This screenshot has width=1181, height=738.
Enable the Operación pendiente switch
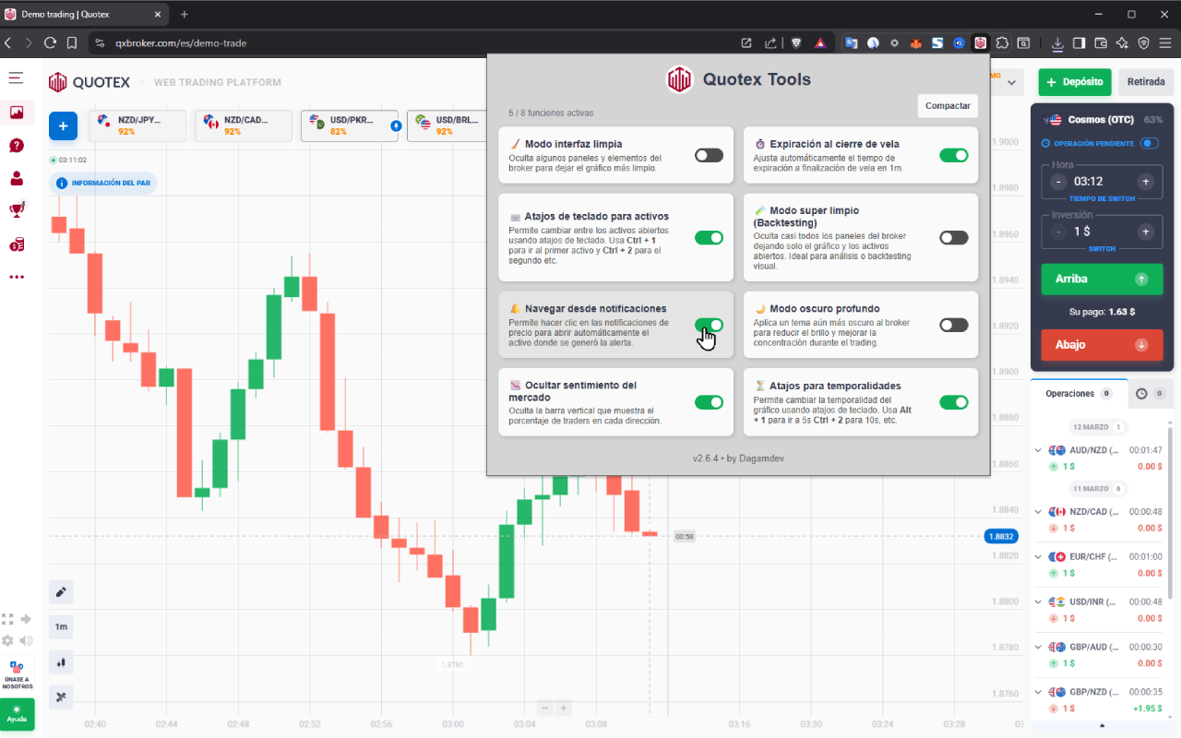(x=1150, y=143)
